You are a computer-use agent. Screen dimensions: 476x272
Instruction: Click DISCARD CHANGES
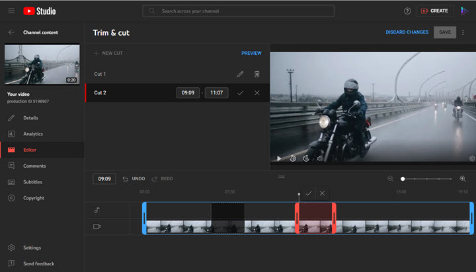click(x=407, y=32)
